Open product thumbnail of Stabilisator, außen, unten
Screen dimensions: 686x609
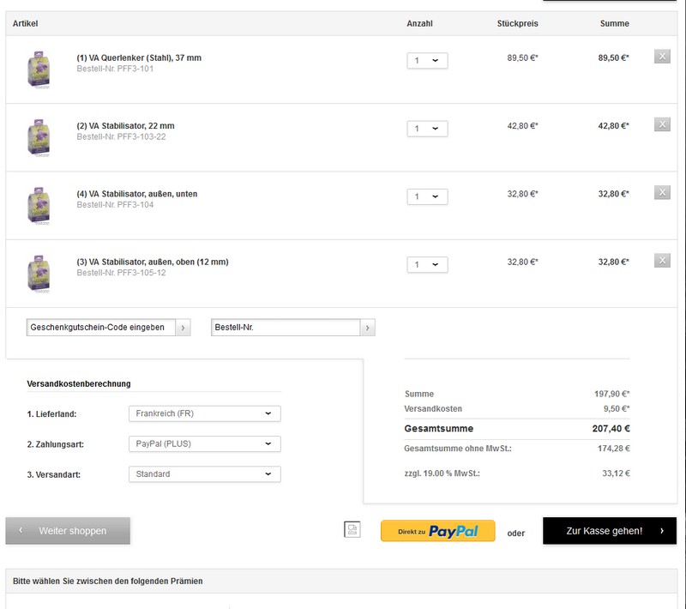click(x=39, y=206)
